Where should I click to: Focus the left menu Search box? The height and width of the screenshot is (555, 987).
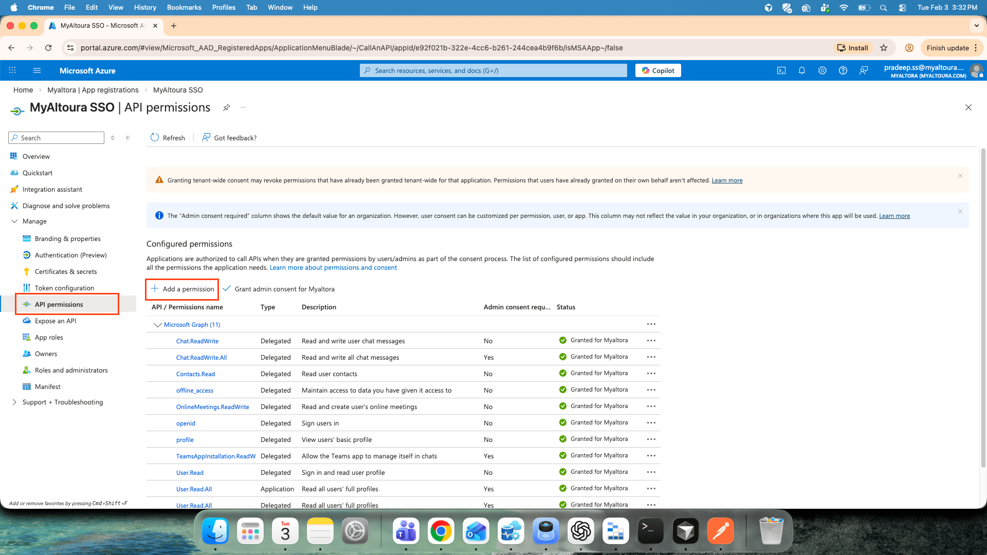57,138
